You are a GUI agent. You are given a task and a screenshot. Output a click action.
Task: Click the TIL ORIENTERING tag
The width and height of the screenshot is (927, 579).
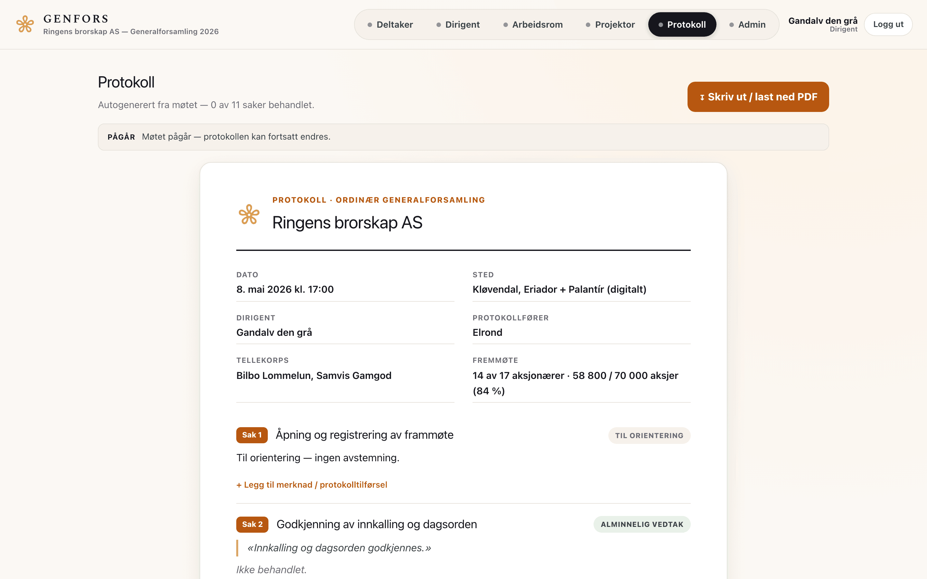(649, 436)
